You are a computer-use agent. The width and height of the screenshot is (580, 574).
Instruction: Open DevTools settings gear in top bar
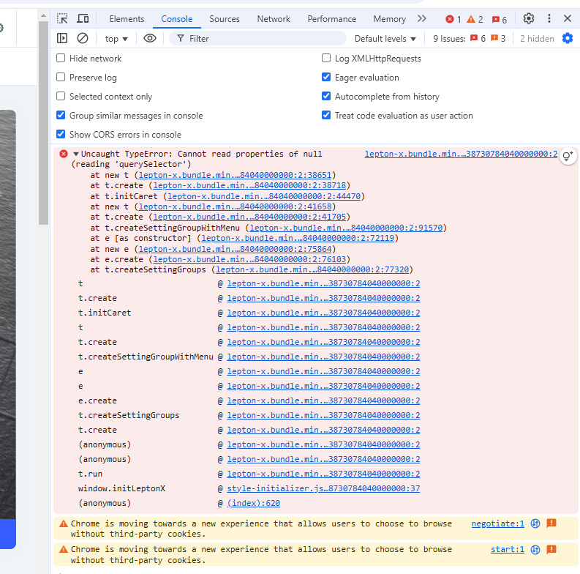click(x=529, y=19)
